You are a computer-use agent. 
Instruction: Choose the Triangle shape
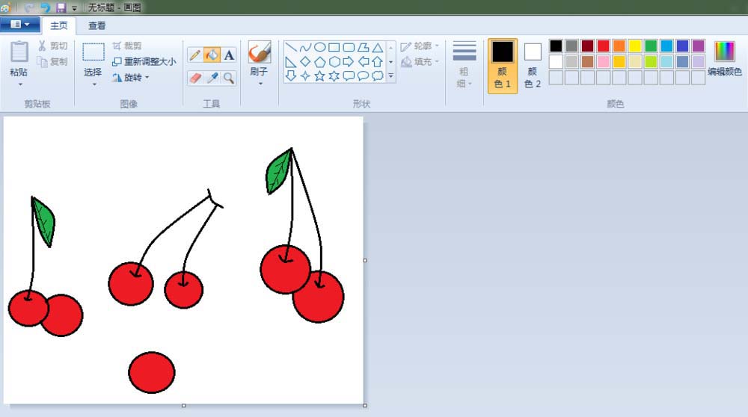pyautogui.click(x=377, y=47)
